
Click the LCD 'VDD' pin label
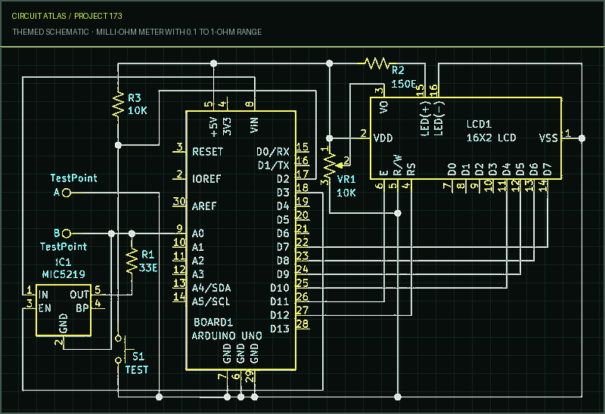point(383,138)
